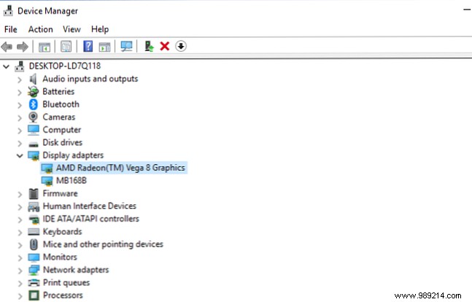Click the Network adapters icon
This screenshot has height=302, width=472.
pyautogui.click(x=34, y=270)
